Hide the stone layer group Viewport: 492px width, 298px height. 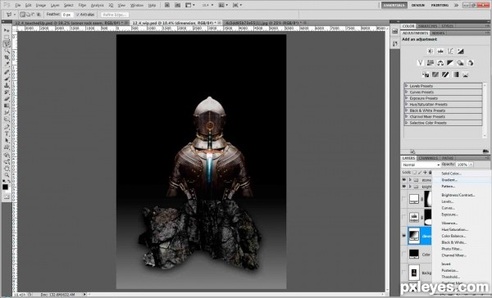[404, 180]
